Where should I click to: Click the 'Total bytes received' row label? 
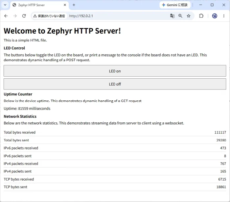coord(19,132)
